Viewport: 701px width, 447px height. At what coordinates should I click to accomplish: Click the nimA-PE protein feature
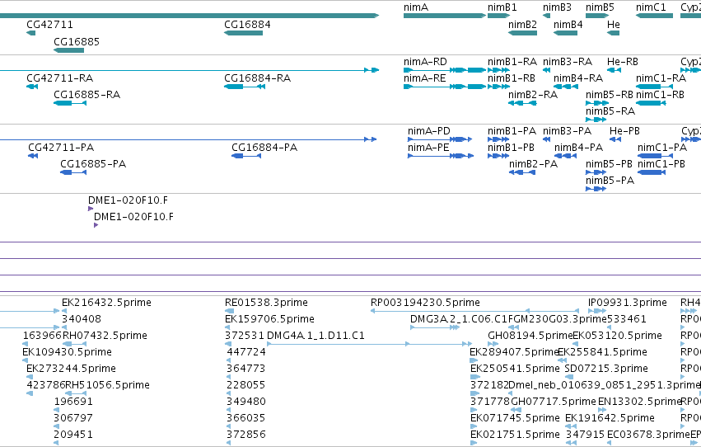pos(441,156)
